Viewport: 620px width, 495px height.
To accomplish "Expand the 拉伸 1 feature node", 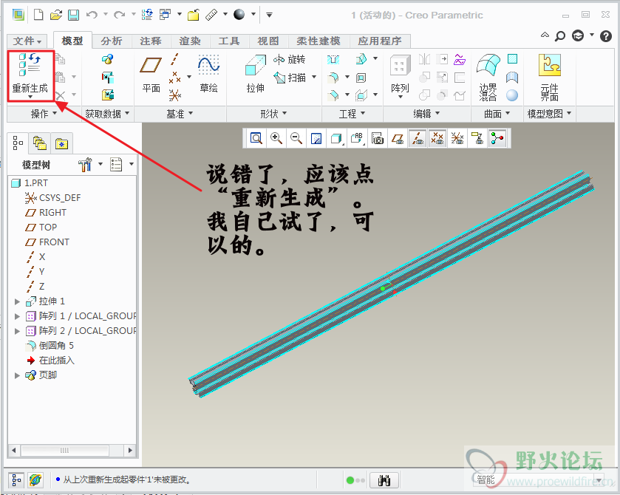I will tap(17, 301).
